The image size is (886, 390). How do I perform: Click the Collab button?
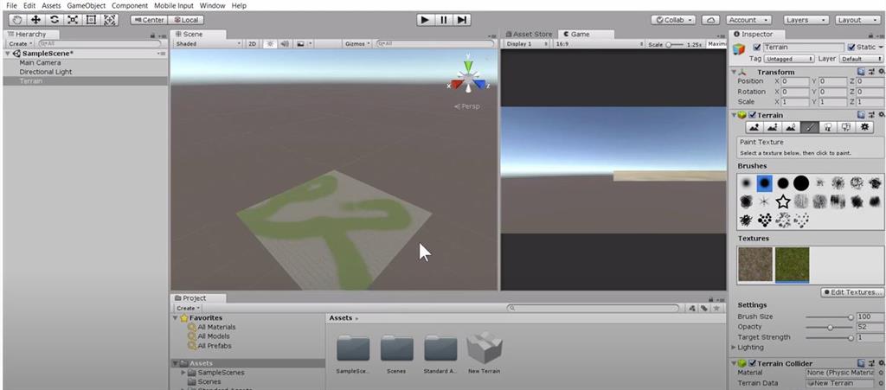673,20
